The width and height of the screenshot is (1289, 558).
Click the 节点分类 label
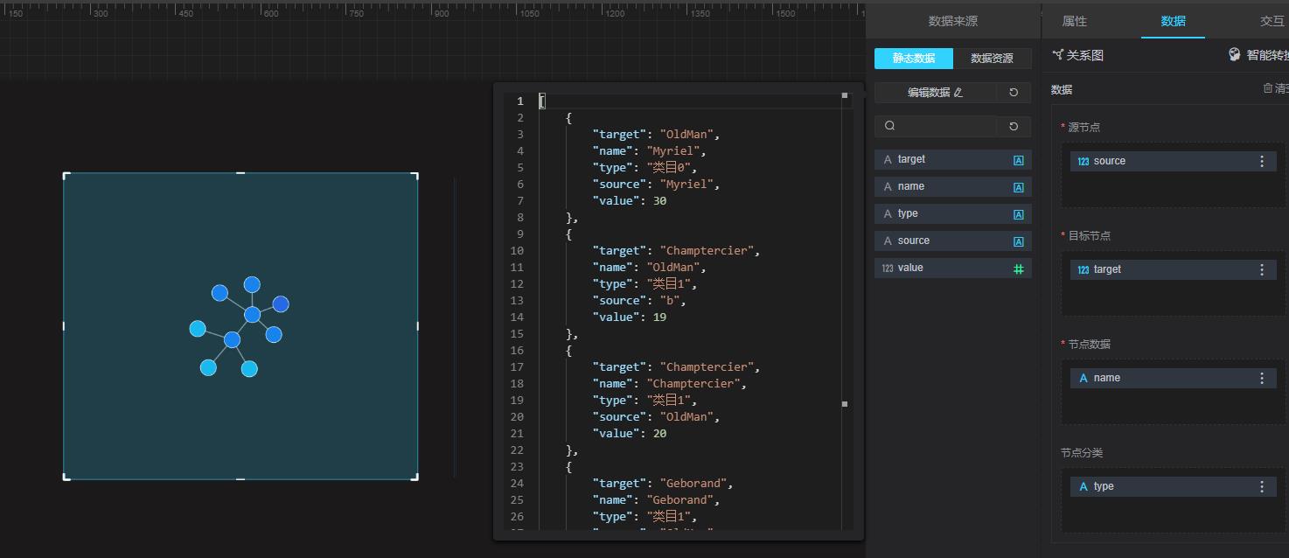[x=1082, y=453]
